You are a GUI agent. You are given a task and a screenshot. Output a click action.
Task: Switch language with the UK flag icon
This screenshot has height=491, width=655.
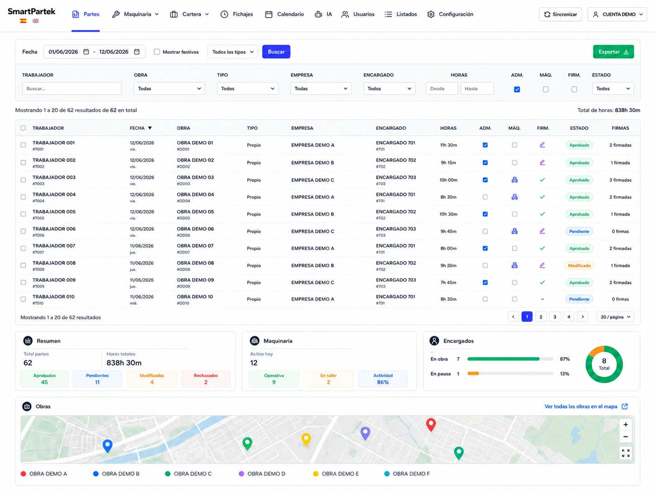coord(35,21)
